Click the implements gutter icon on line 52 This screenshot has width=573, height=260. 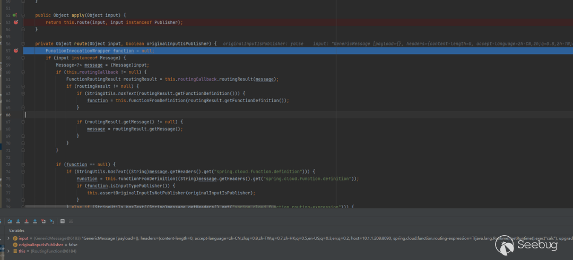point(15,15)
